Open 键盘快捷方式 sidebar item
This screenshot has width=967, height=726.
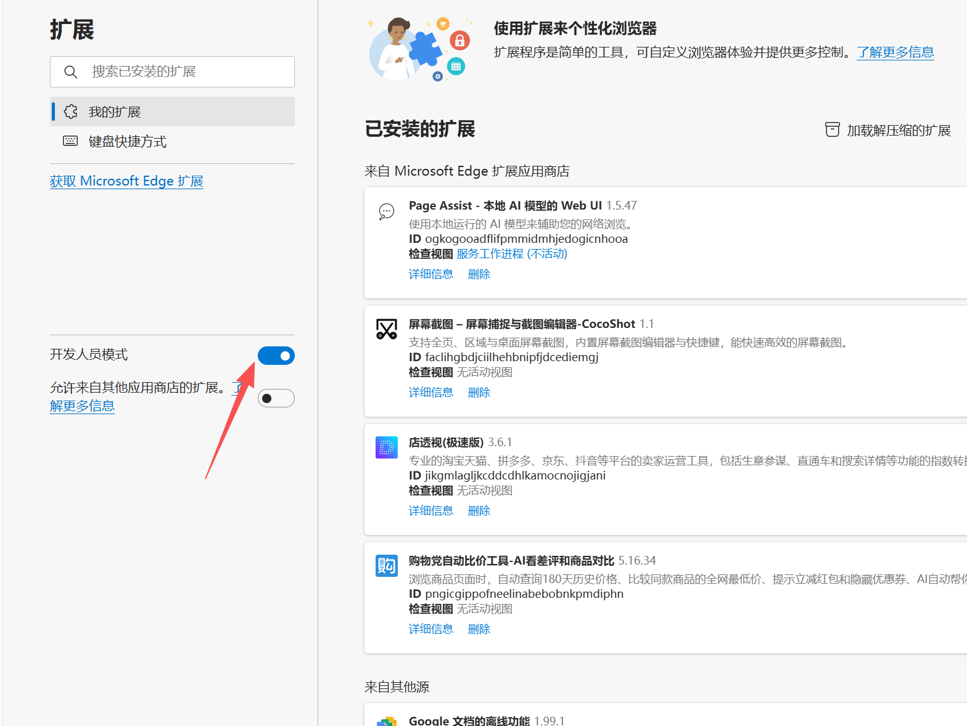[x=127, y=142]
